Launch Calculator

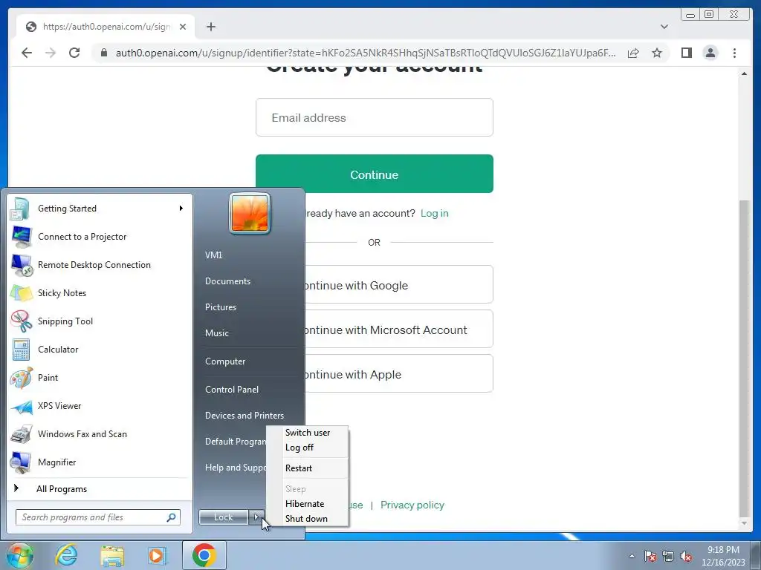coord(100,349)
